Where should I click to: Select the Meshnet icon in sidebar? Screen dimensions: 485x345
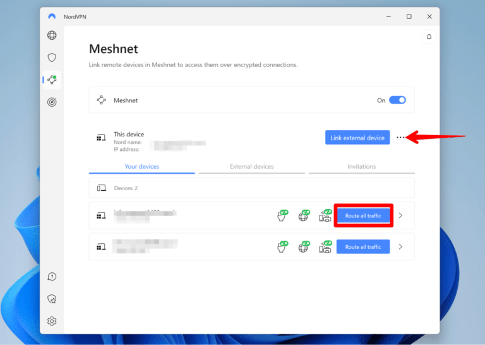(x=52, y=80)
